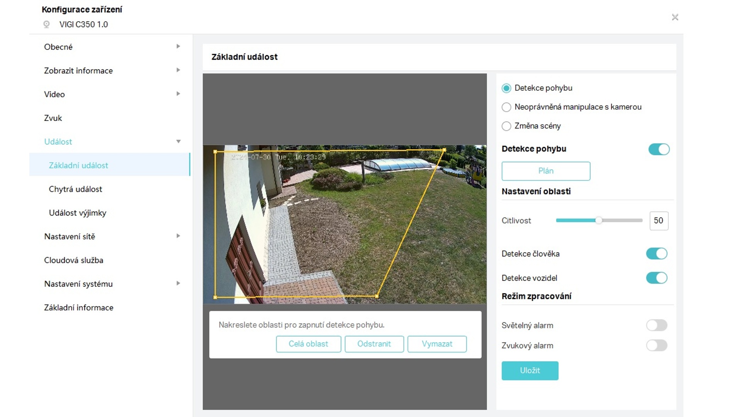Collapse the Událost section arrow

pos(178,141)
